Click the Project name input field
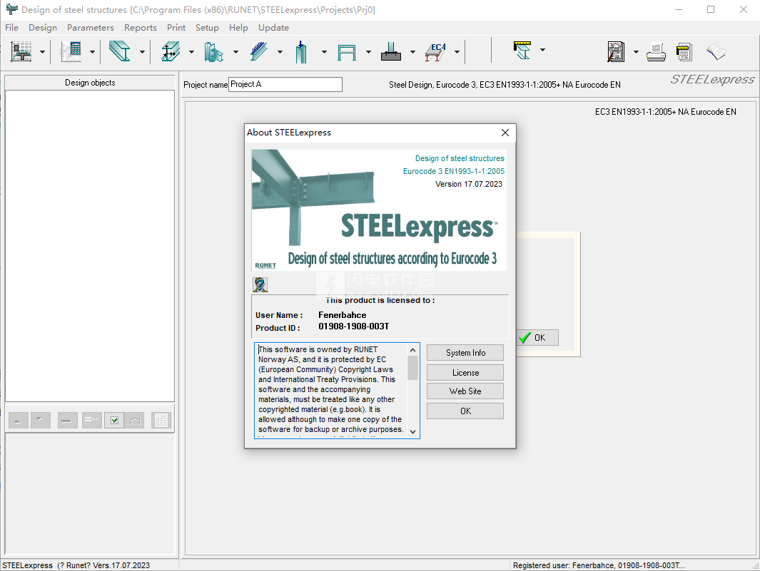The image size is (760, 571). pos(285,84)
